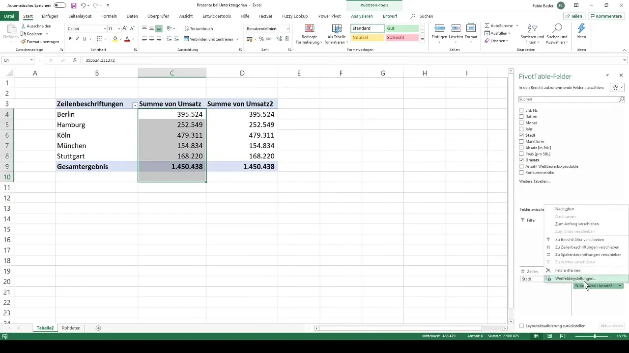This screenshot has width=629, height=353.
Task: Open the Zeilenbeschriftungen filter dropdown
Action: coord(135,104)
